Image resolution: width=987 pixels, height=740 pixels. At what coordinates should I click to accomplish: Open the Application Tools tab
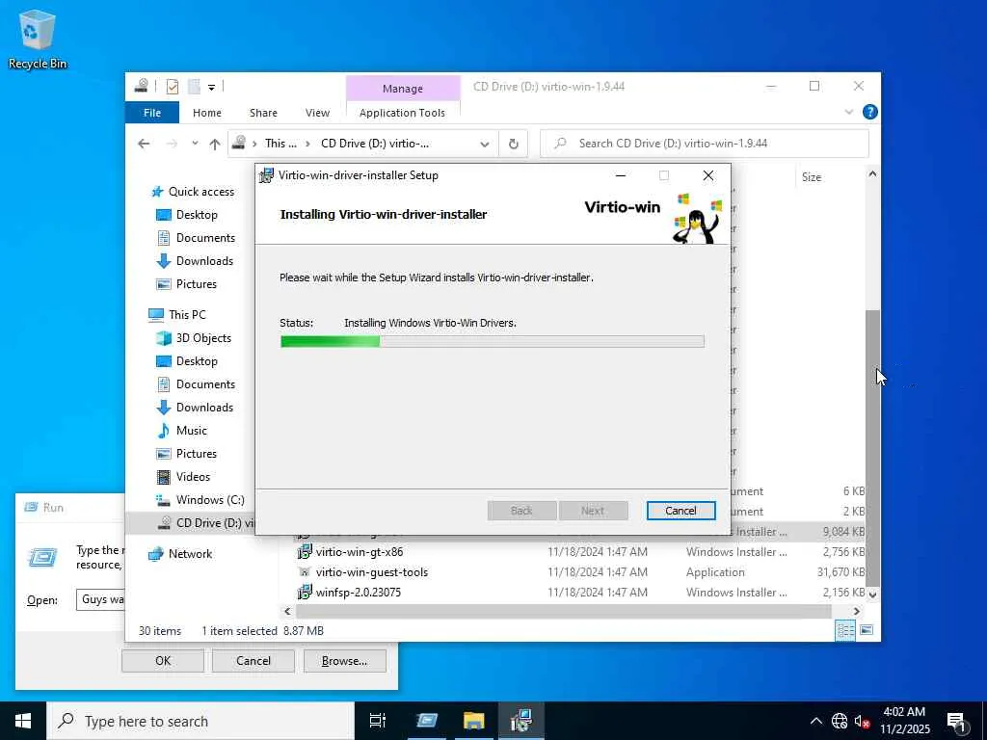pyautogui.click(x=402, y=113)
